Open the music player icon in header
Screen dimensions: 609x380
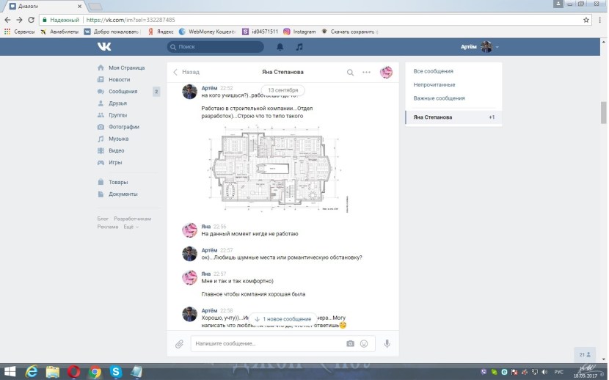coord(299,47)
